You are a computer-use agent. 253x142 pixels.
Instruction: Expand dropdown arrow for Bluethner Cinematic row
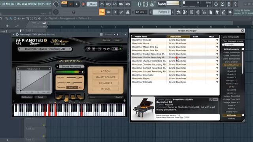(x=217, y=75)
